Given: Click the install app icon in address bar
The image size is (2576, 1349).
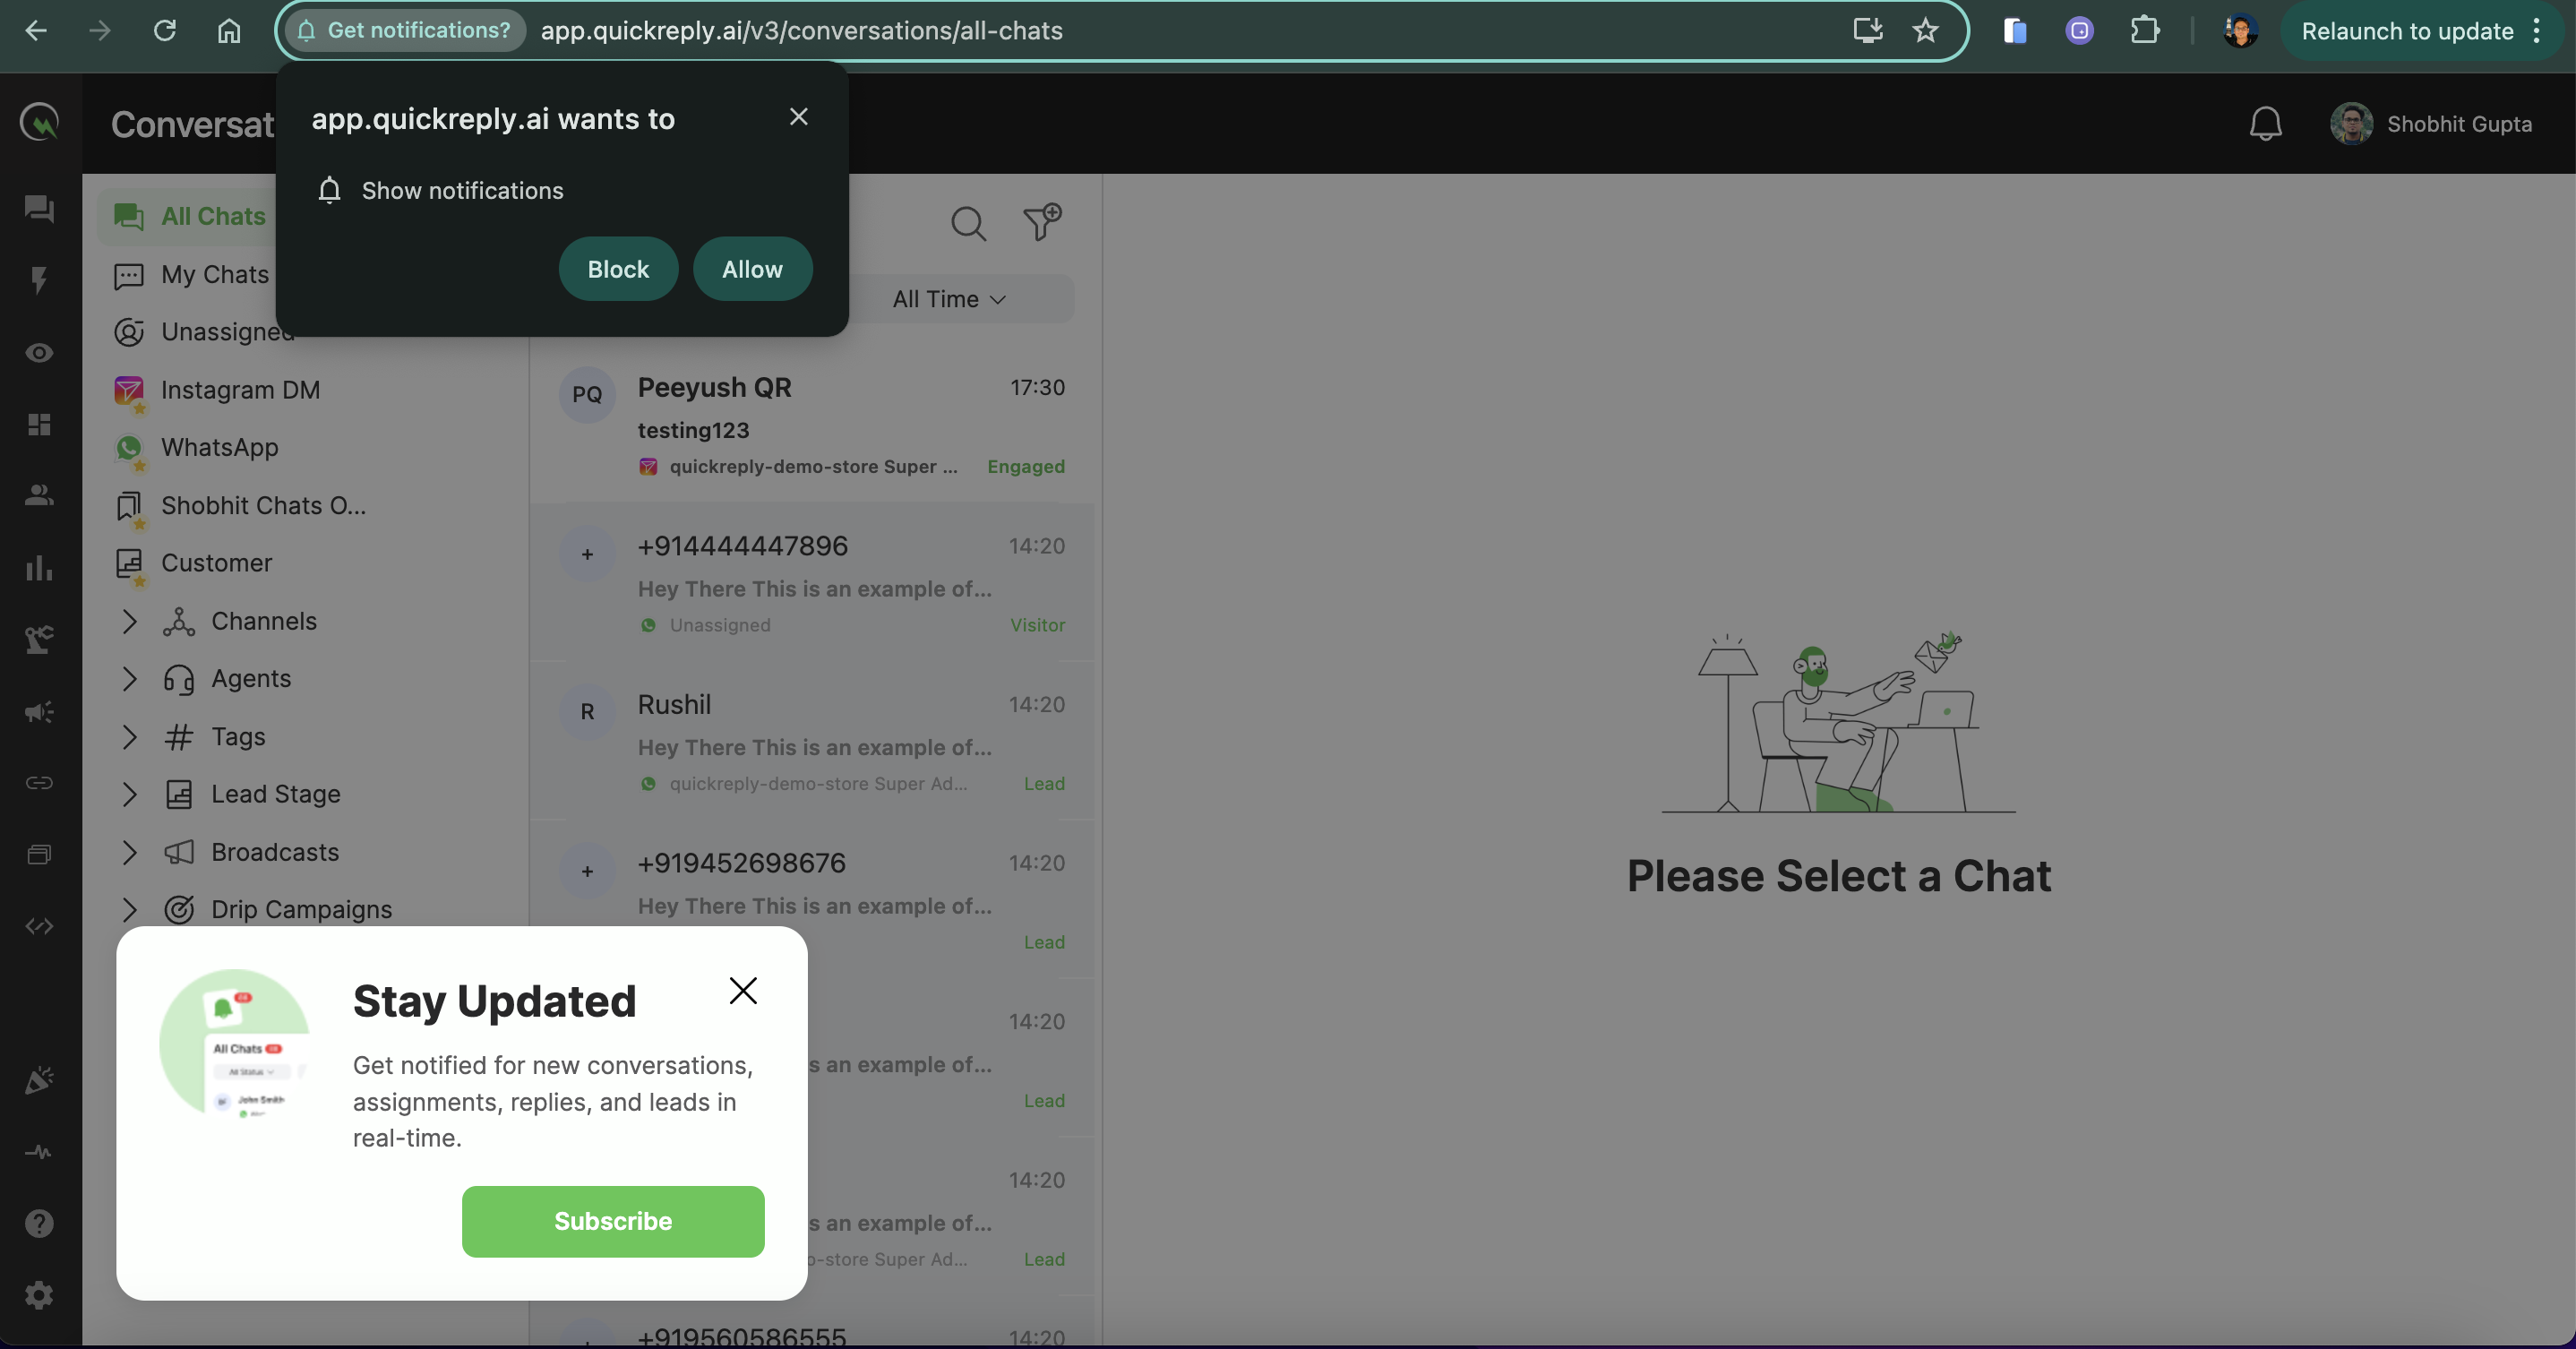Looking at the screenshot, I should point(1867,31).
